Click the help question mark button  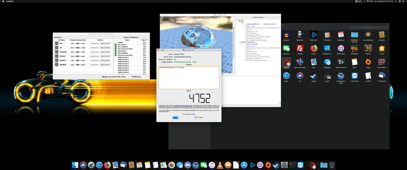[x=147, y=77]
